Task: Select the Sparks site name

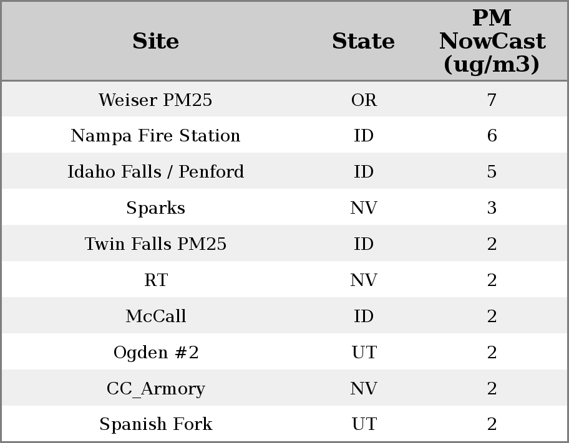Action: [x=155, y=208]
